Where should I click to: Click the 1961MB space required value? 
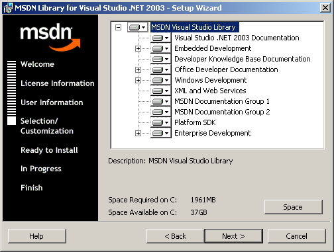pos(203,200)
